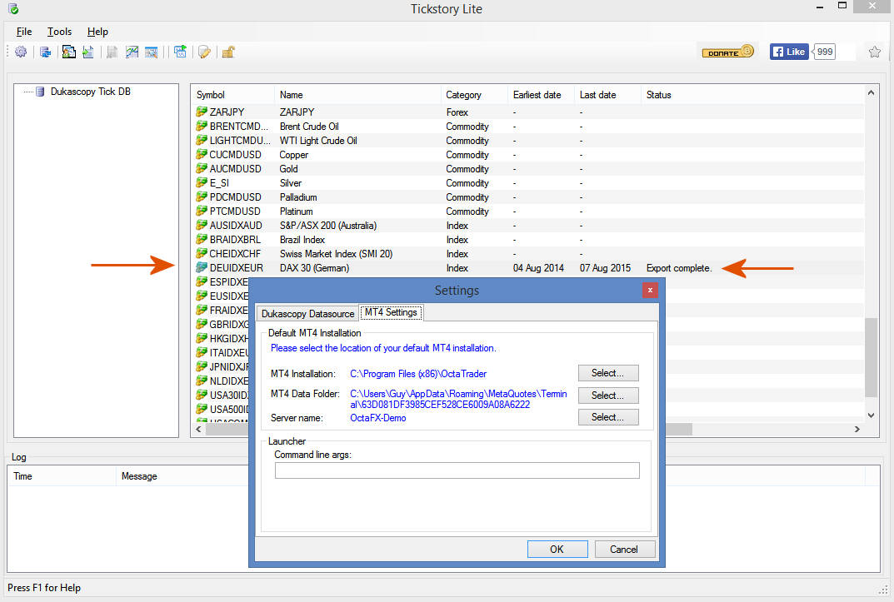Image resolution: width=894 pixels, height=602 pixels.
Task: Click the 'DAX 30 (German)' name cell
Action: tap(314, 267)
